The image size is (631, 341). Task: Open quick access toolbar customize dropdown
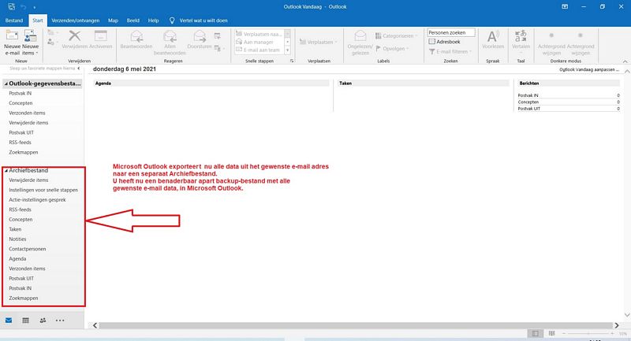click(x=35, y=7)
